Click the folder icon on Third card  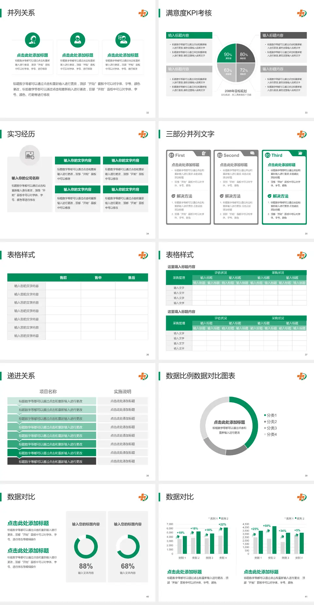point(300,153)
